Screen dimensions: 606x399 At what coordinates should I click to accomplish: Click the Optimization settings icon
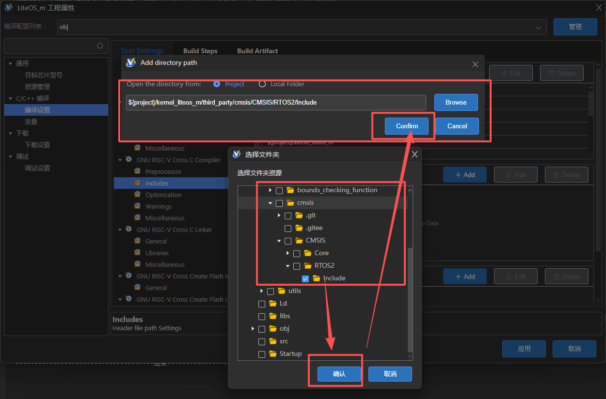pyautogui.click(x=137, y=195)
